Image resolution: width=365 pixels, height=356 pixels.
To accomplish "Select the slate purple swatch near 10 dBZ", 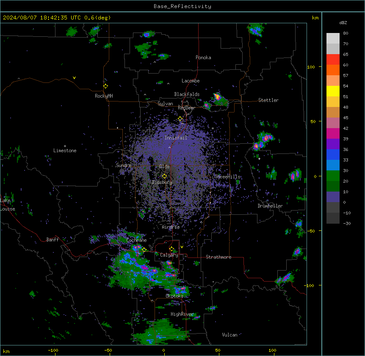I will (x=333, y=197).
